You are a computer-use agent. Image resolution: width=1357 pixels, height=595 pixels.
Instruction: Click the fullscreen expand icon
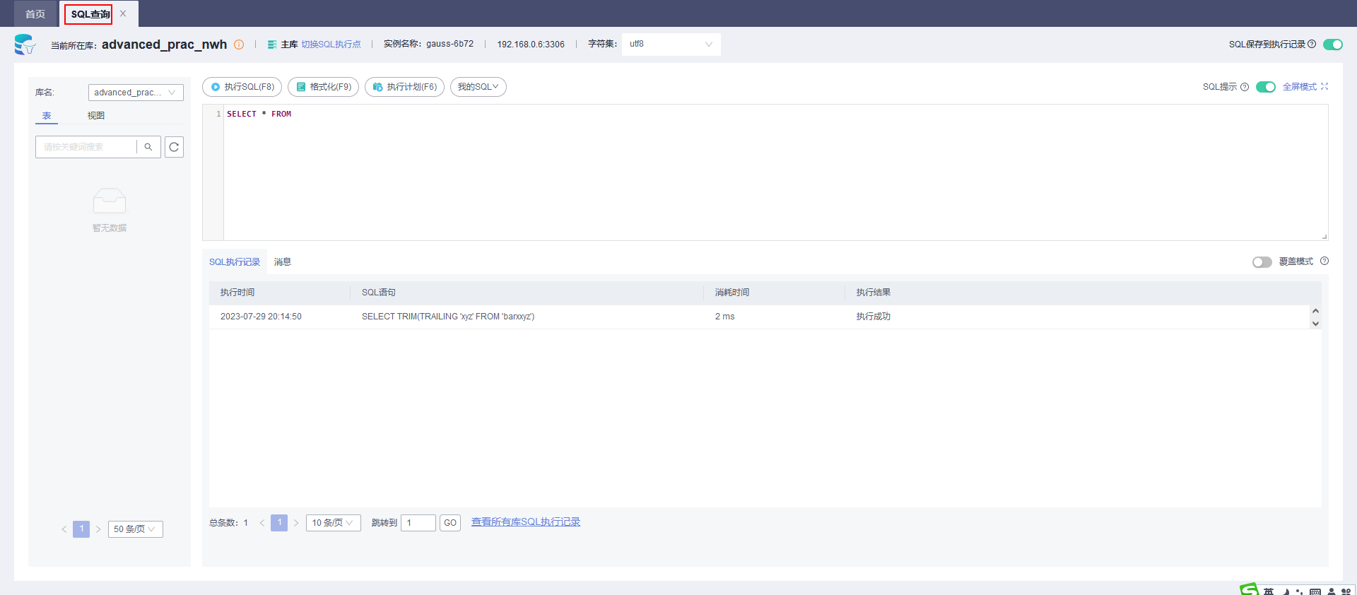(1324, 86)
